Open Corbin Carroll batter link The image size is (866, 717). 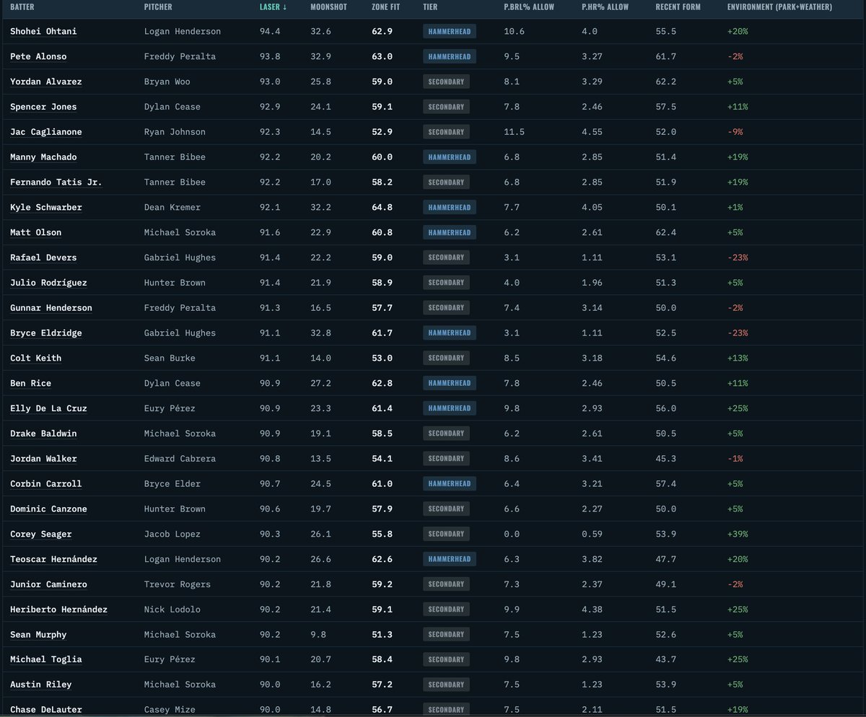pyautogui.click(x=46, y=484)
